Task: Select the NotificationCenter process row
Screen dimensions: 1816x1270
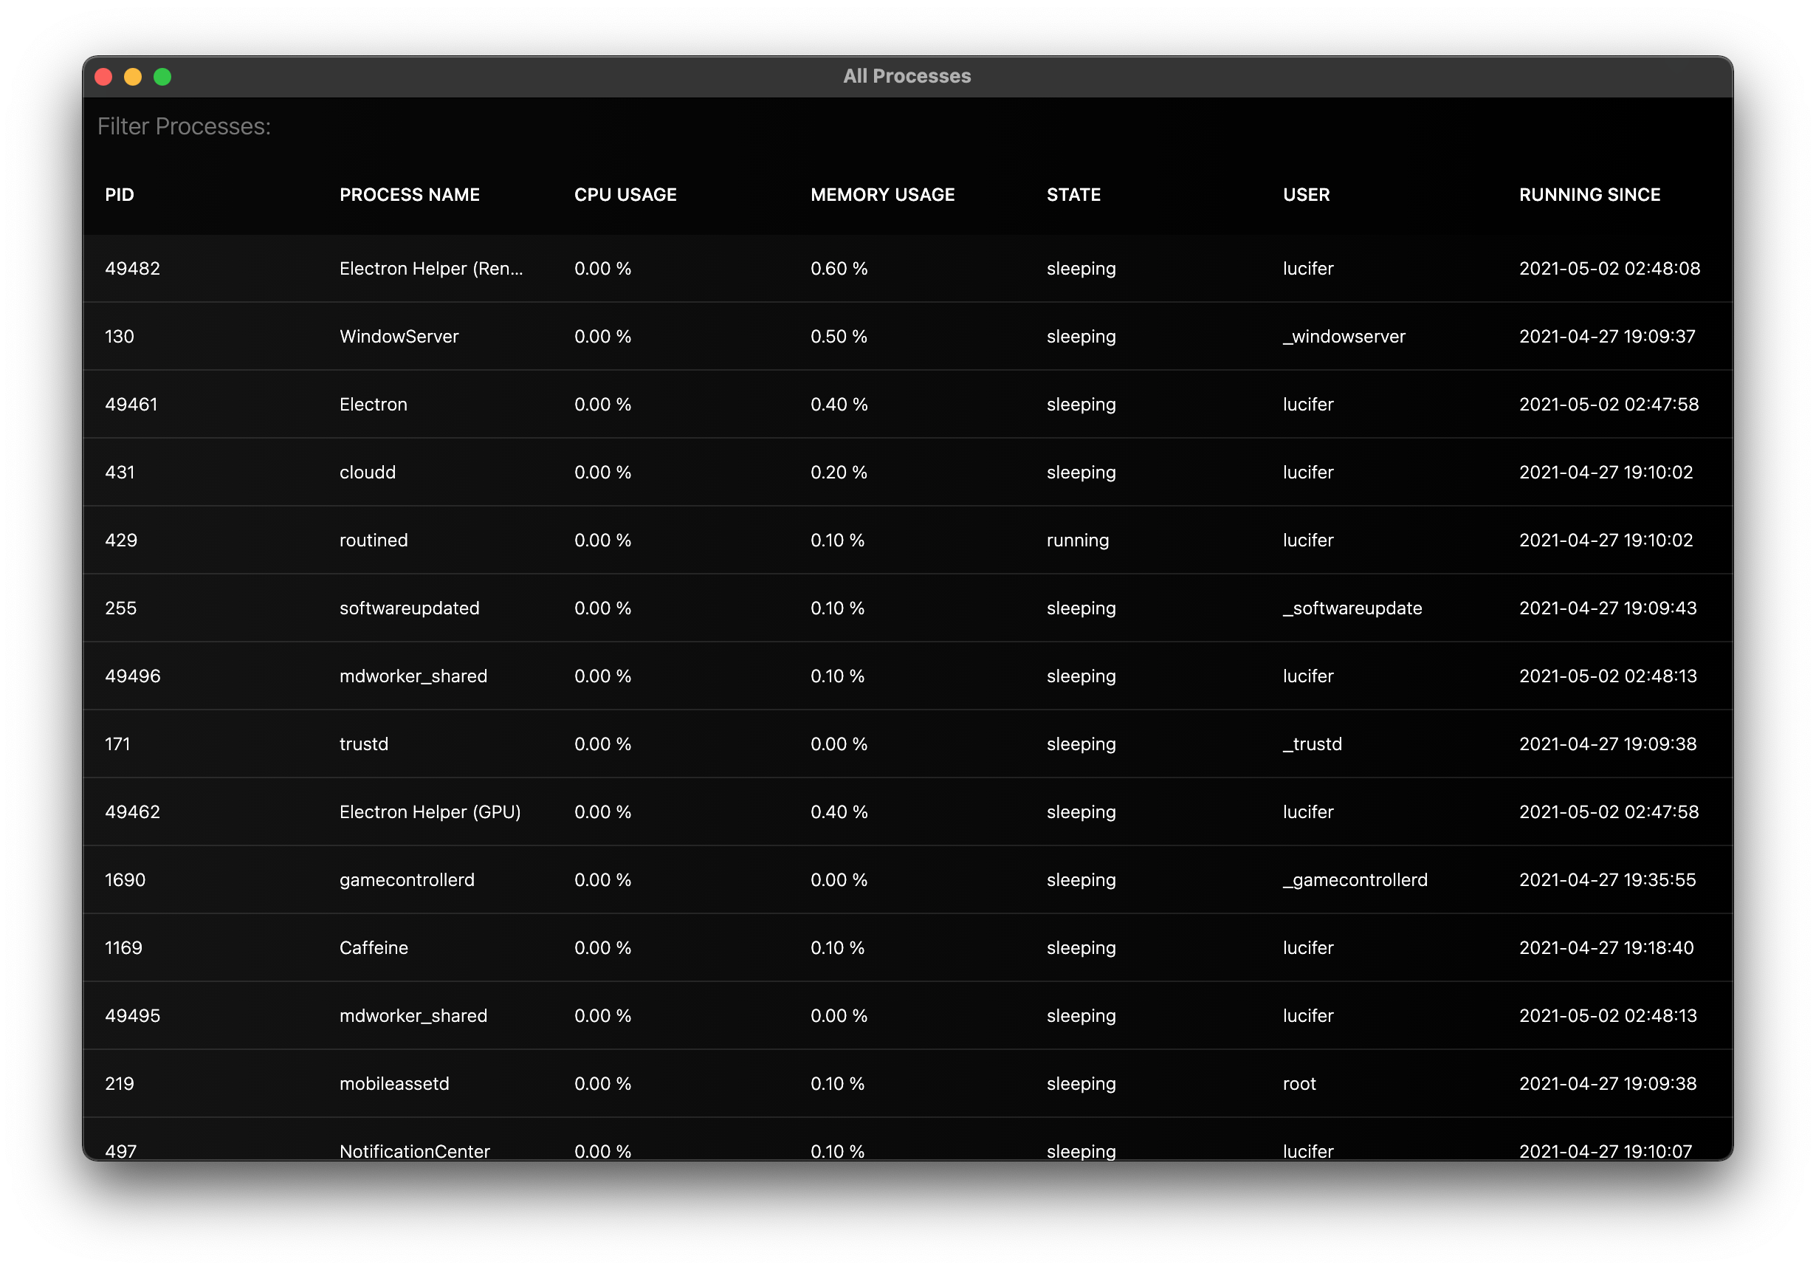Action: tap(908, 1151)
